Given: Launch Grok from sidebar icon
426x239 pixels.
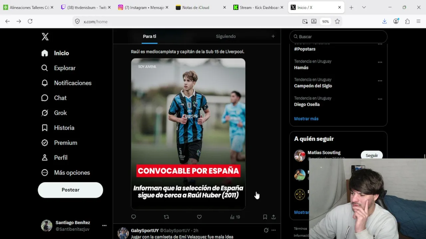Looking at the screenshot, I should 45,113.
